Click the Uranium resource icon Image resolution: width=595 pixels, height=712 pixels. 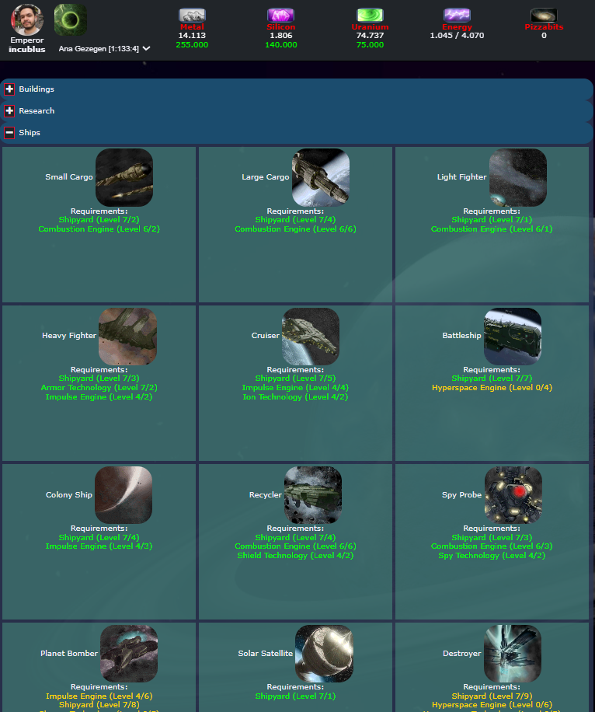(370, 16)
